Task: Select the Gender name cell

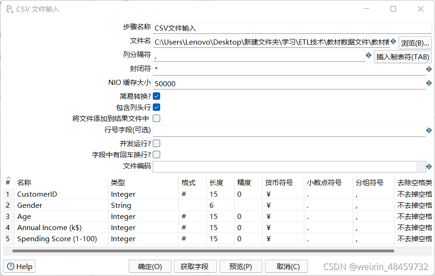Action: [61, 205]
